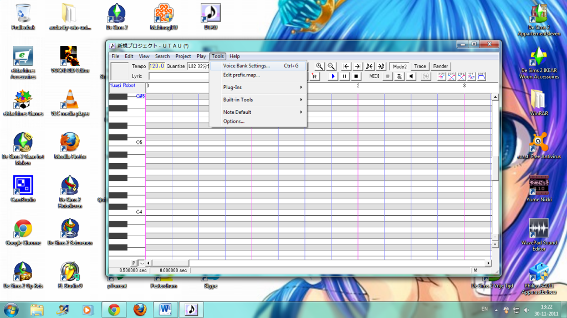Toggle the tilde pitch view button
This screenshot has height=318, width=567.
click(x=141, y=263)
